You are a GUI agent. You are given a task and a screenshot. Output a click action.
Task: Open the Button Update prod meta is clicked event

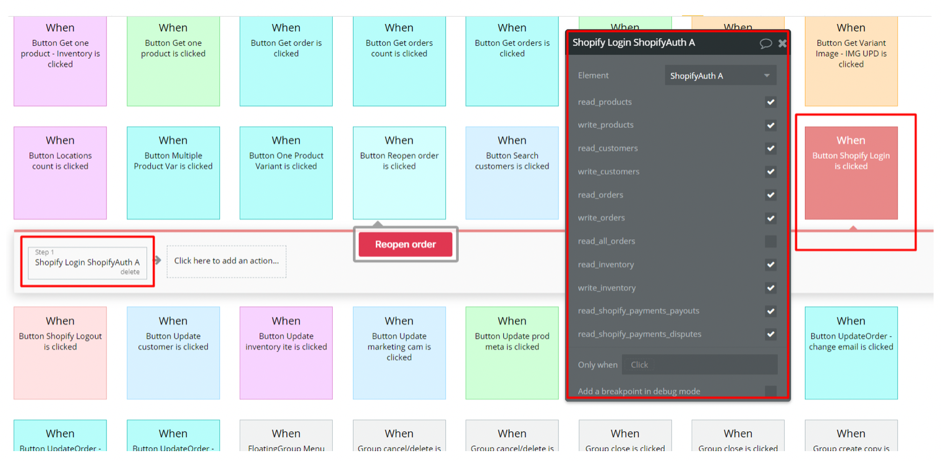tap(512, 353)
